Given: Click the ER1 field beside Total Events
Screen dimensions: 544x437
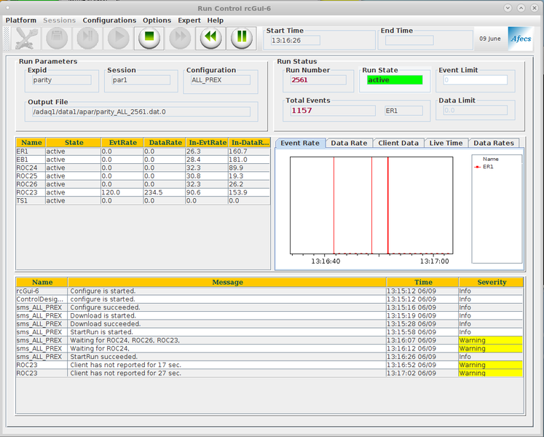Looking at the screenshot, I should [403, 111].
